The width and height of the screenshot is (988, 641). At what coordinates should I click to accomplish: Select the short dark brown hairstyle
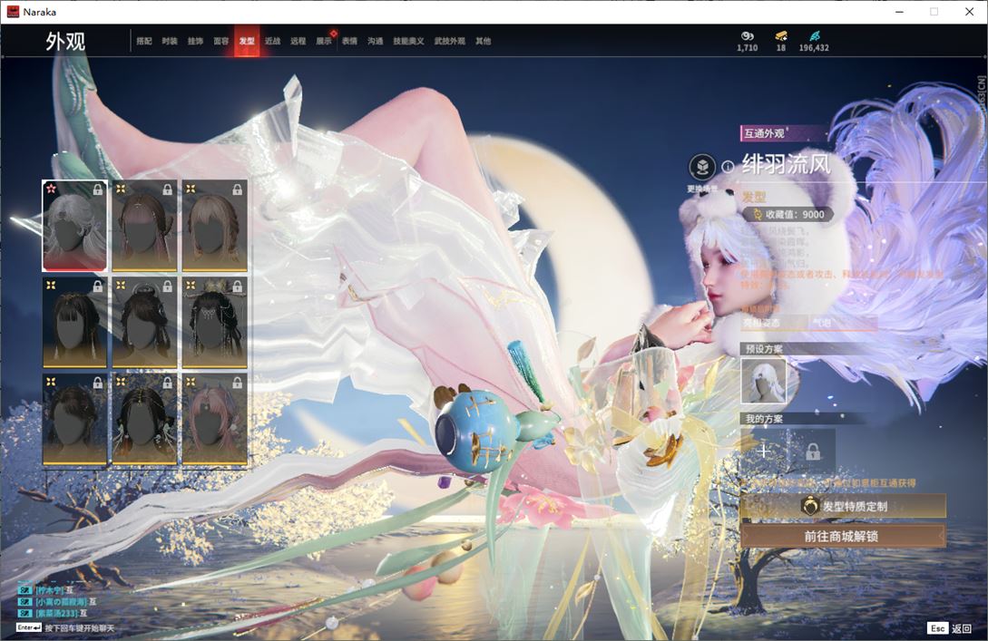click(x=74, y=419)
